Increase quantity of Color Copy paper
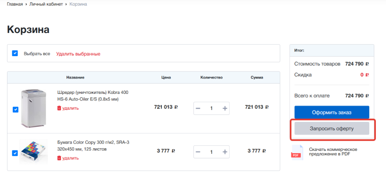The height and width of the screenshot is (193, 386). coord(225,152)
